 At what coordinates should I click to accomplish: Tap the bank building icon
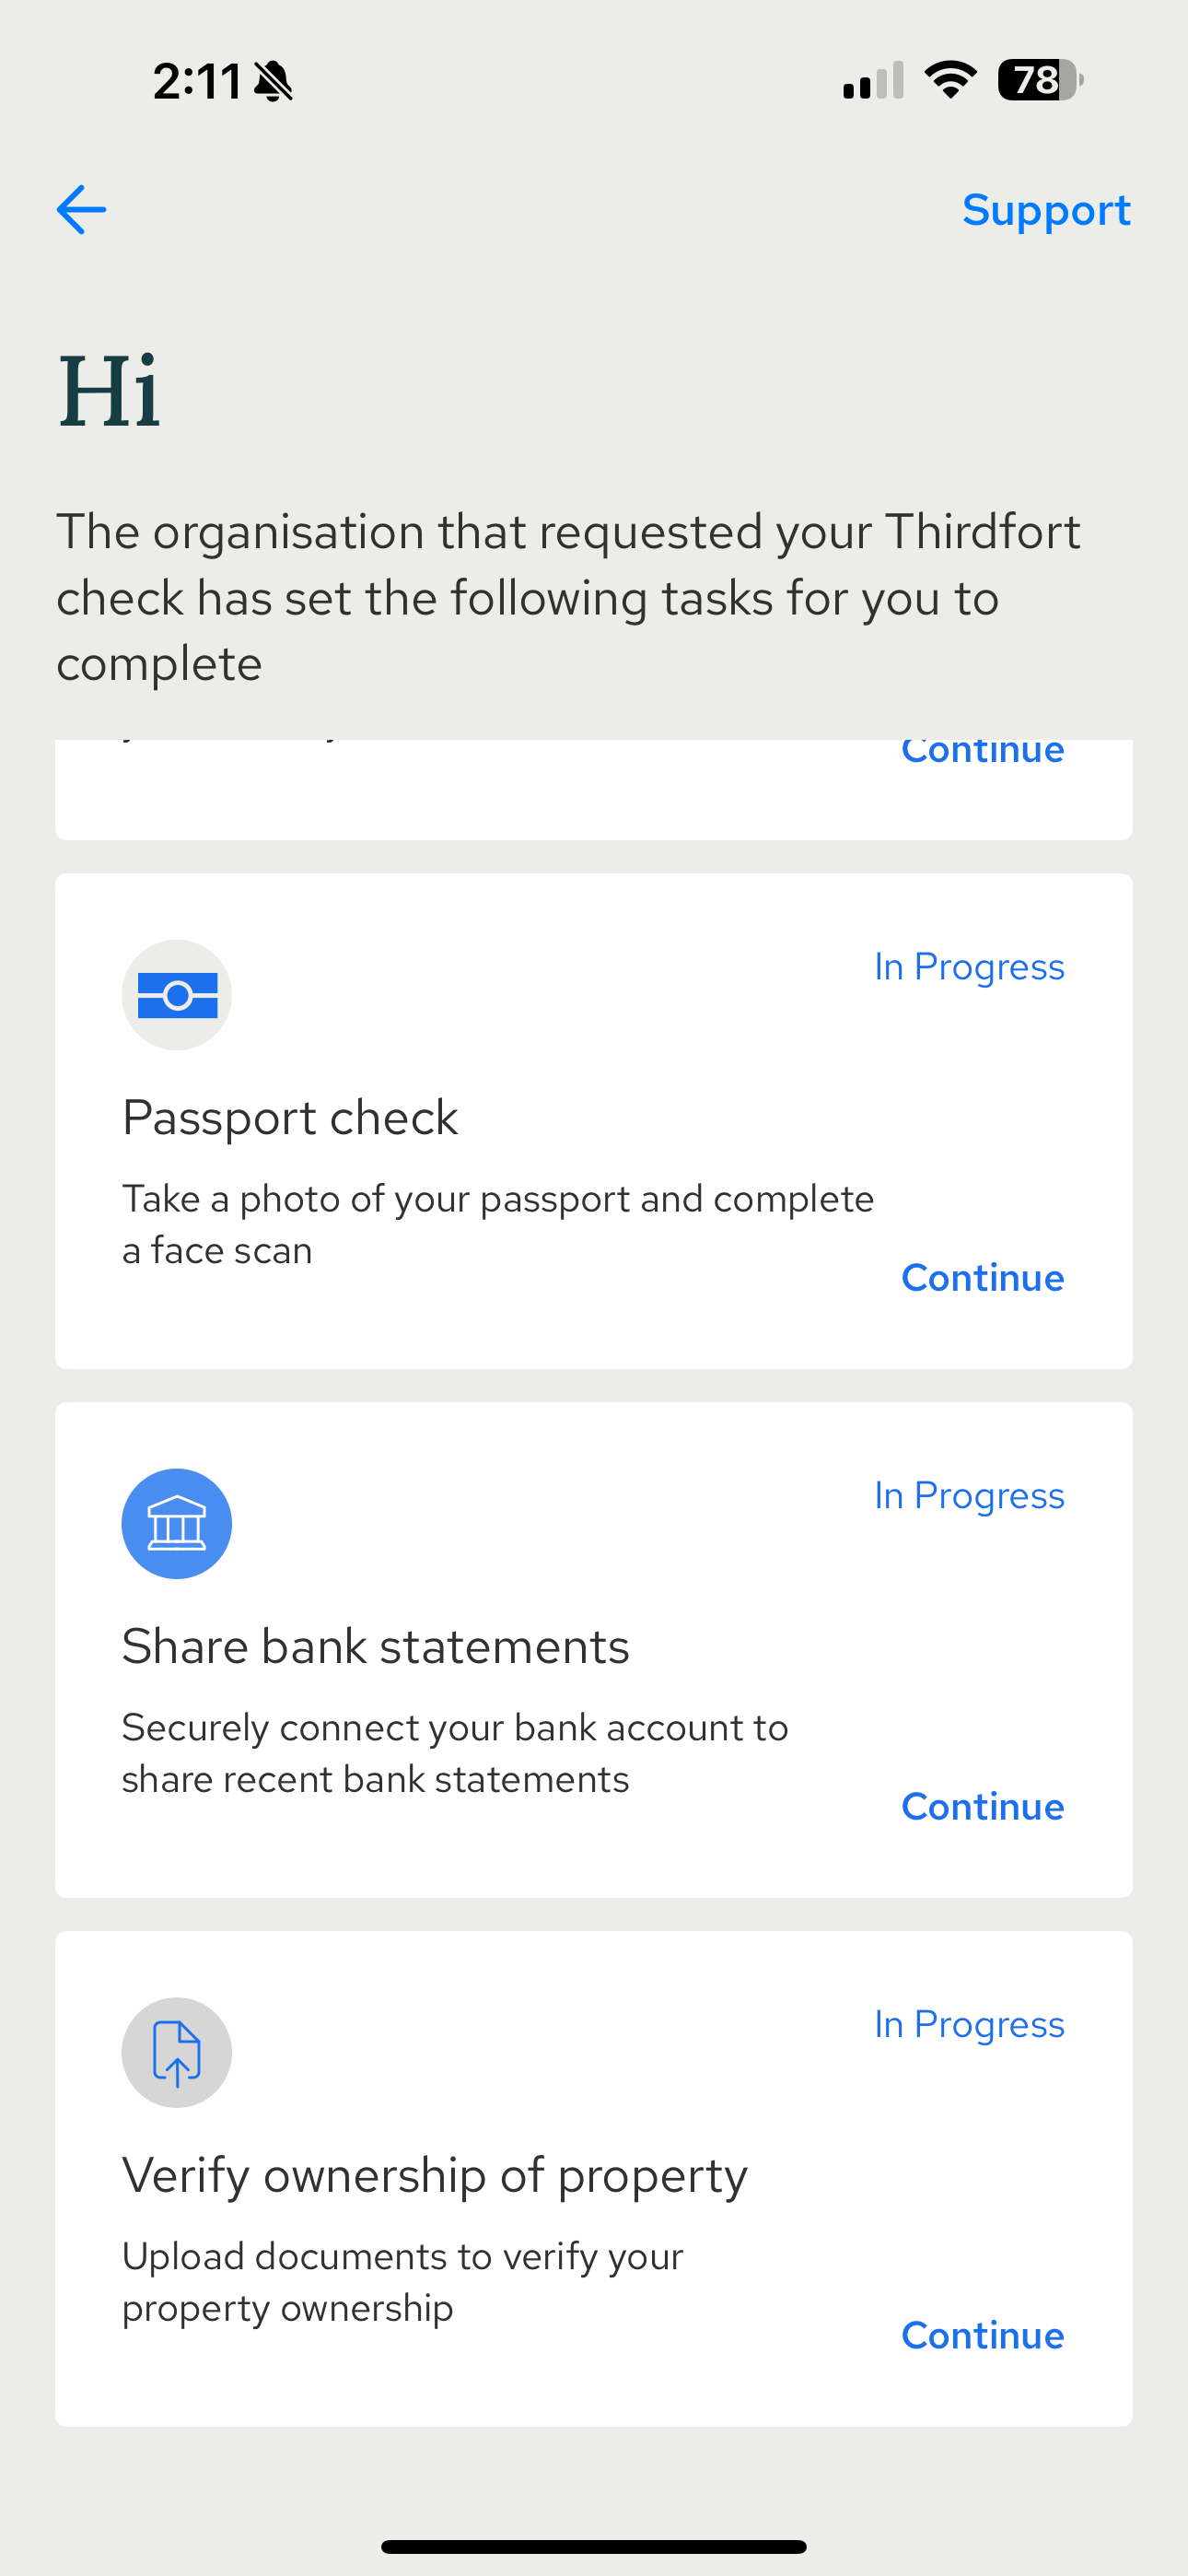[177, 1523]
